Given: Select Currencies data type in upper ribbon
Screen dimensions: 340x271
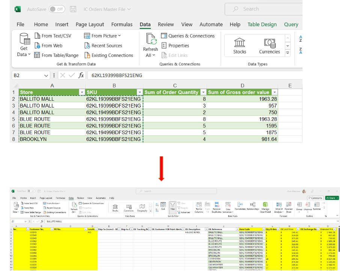Looking at the screenshot, I should coord(269,42).
